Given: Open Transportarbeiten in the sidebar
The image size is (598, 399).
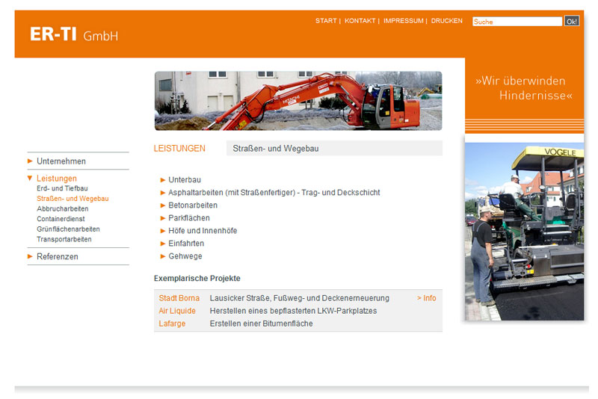Looking at the screenshot, I should 64,239.
